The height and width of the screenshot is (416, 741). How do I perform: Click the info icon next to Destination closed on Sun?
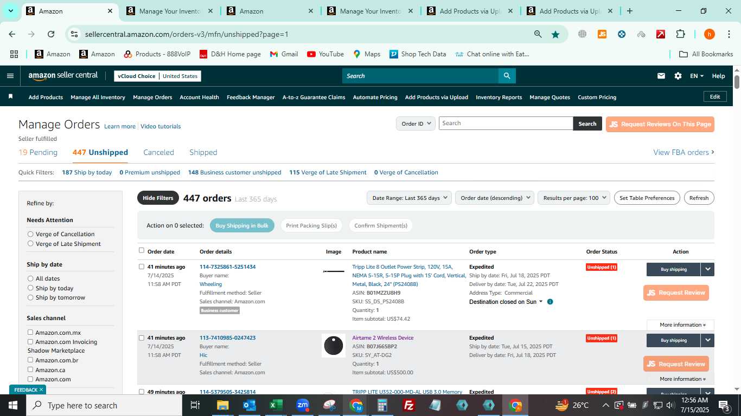[x=550, y=302]
